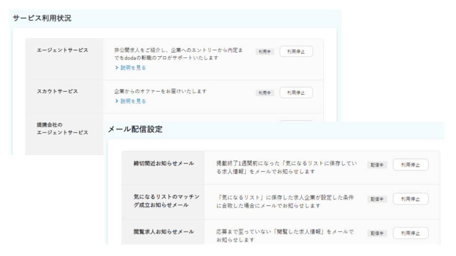Image resolution: width=456 pixels, height=256 pixels.
Task: Click the chevron beside the スカウトサービス 説明を見る link
Action: point(117,101)
